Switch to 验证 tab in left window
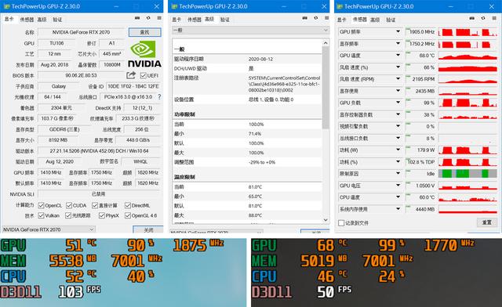The height and width of the screenshot is (307, 502). 57,20
